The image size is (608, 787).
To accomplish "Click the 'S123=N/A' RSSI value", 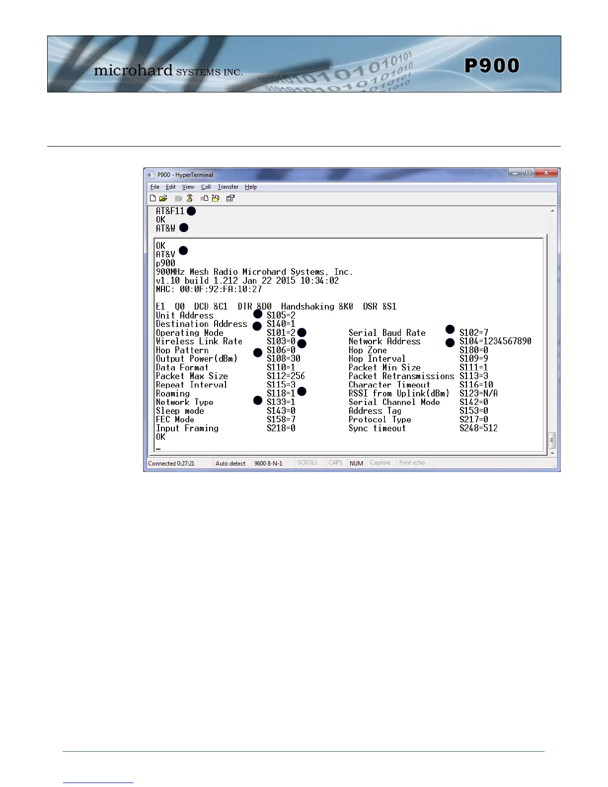I will pos(479,393).
